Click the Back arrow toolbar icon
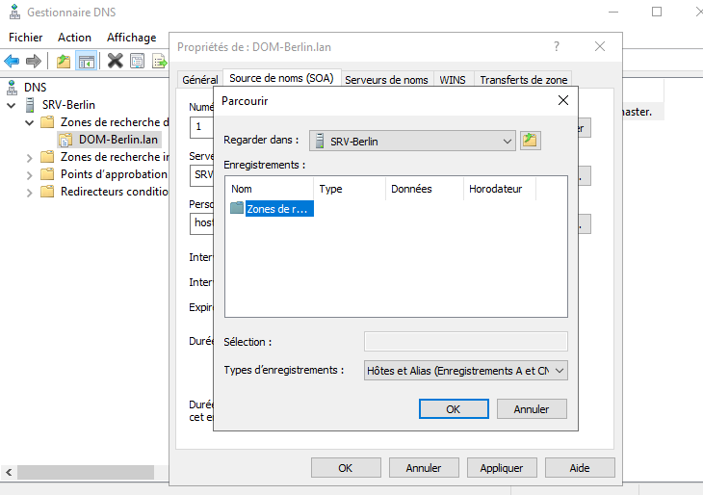 coord(13,61)
